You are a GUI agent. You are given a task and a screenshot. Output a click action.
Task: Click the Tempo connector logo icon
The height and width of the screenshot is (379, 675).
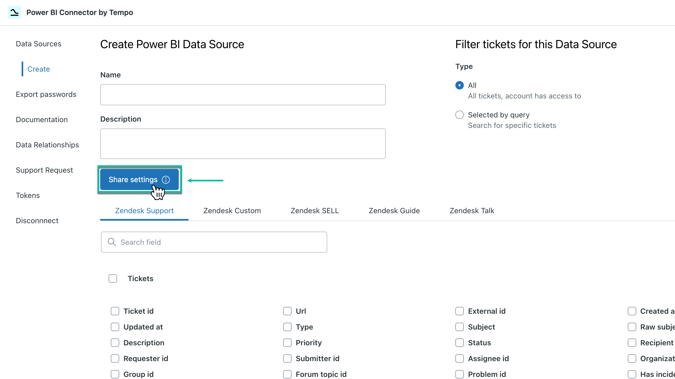[15, 12]
